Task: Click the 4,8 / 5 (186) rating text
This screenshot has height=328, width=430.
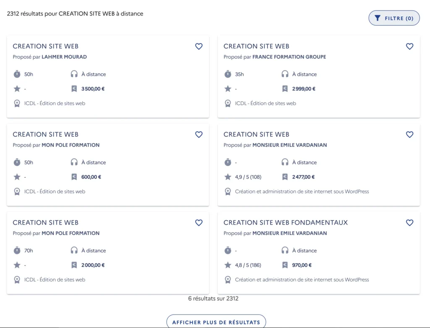Action: [x=247, y=265]
